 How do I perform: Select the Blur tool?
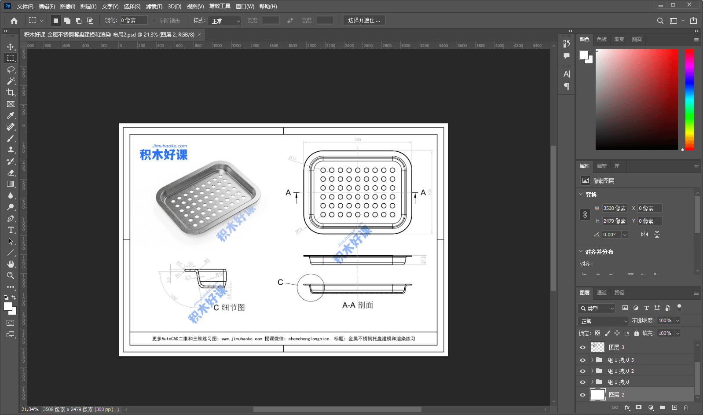pyautogui.click(x=11, y=195)
